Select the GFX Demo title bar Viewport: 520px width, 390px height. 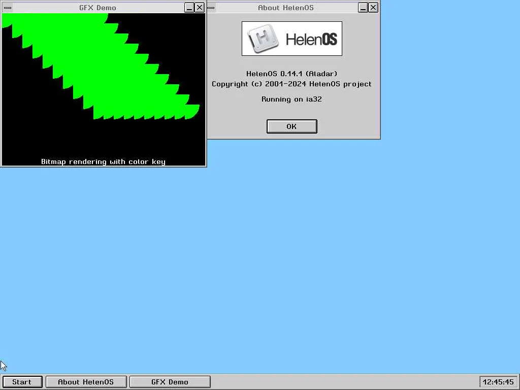98,8
